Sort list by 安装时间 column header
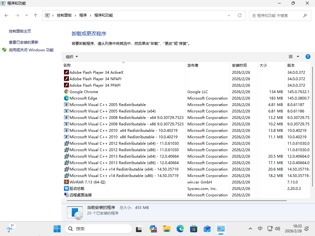The image size is (315, 236). (239, 65)
